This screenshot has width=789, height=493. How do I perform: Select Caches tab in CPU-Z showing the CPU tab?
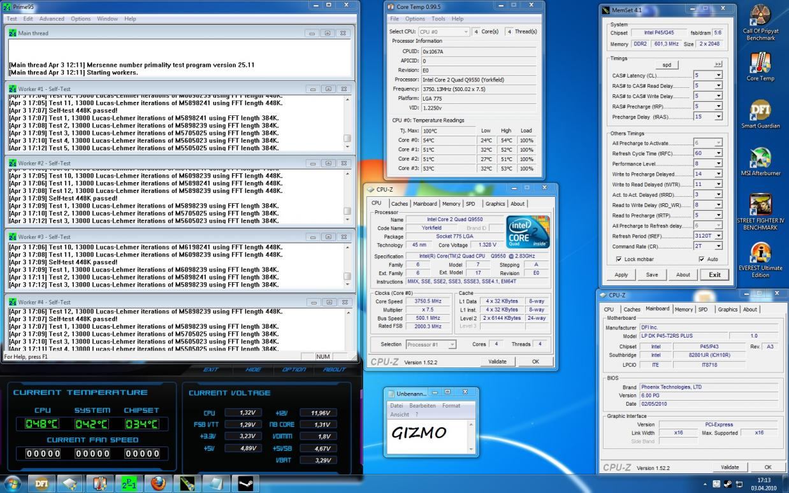[400, 204]
